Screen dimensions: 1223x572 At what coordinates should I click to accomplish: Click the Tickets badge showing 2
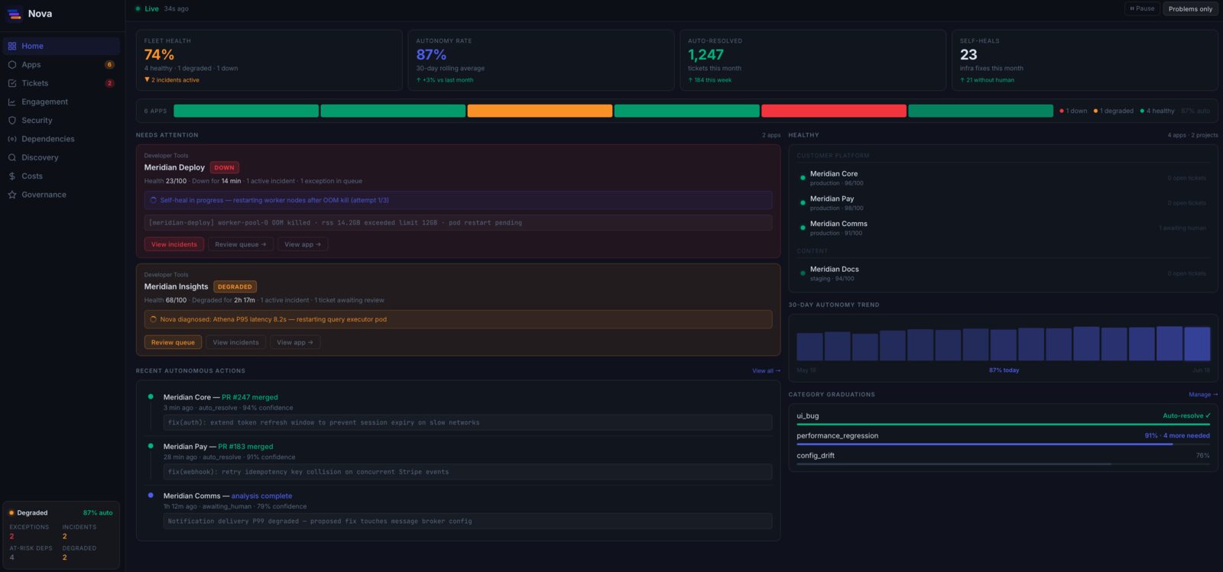pos(109,83)
